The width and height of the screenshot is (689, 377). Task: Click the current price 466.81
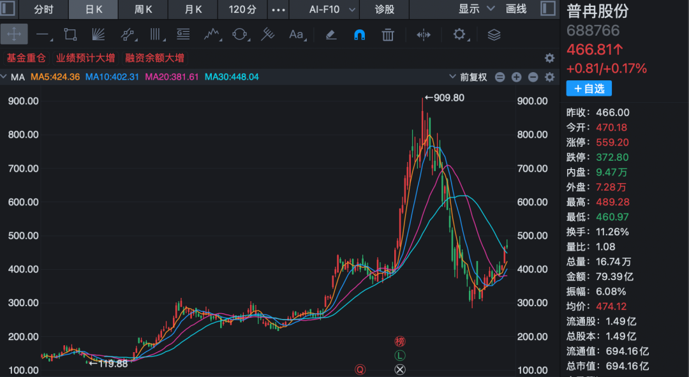(x=595, y=50)
